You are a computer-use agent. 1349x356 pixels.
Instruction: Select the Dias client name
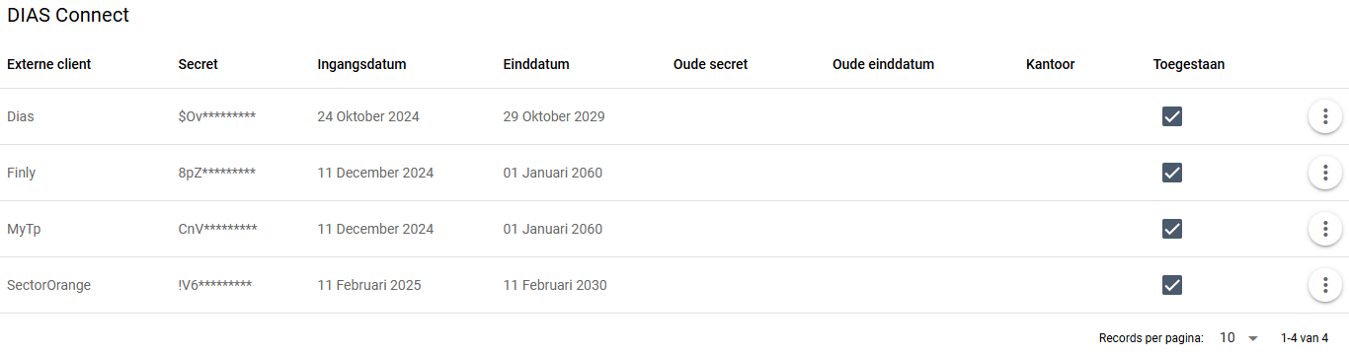[x=21, y=116]
